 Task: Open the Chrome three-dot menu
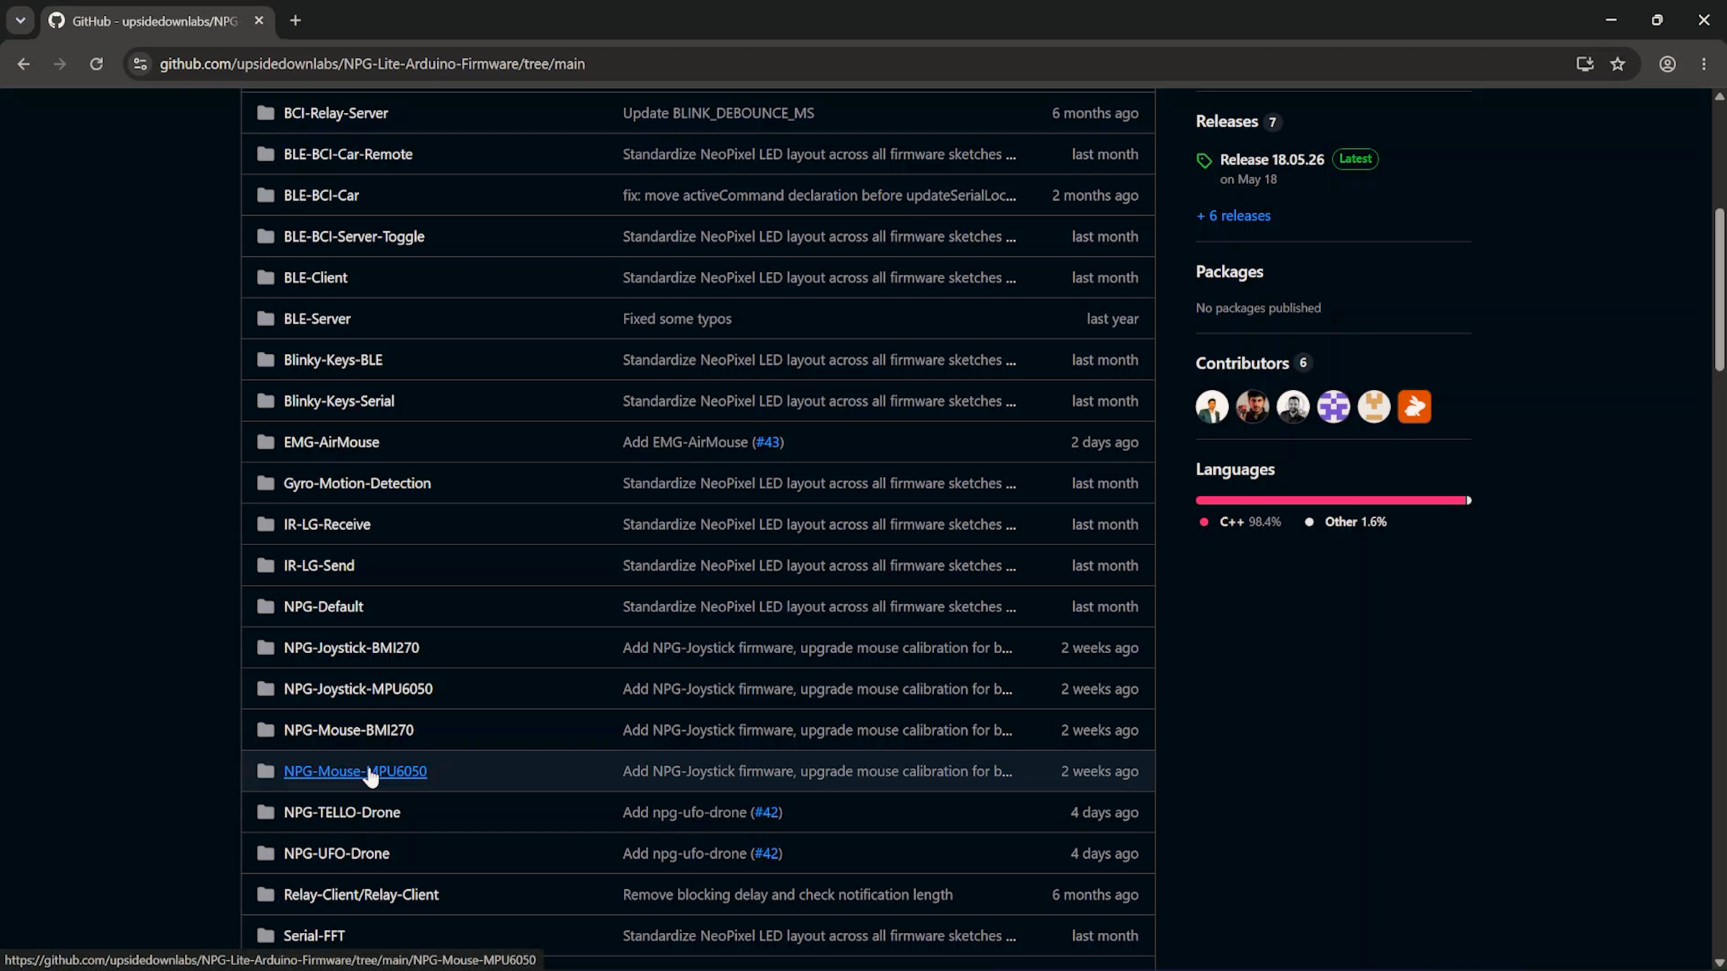[x=1704, y=64]
